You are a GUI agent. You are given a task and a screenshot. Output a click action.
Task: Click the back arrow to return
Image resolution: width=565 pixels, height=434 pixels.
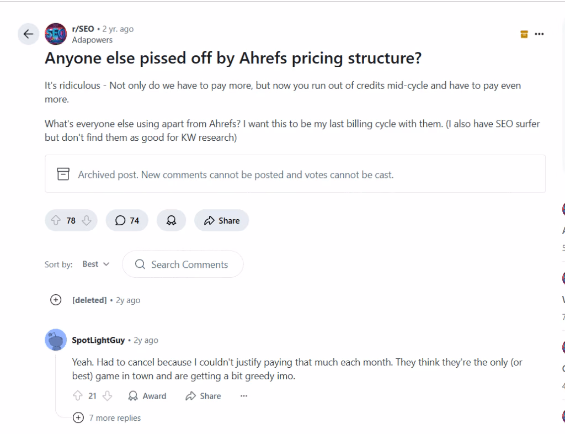point(28,34)
